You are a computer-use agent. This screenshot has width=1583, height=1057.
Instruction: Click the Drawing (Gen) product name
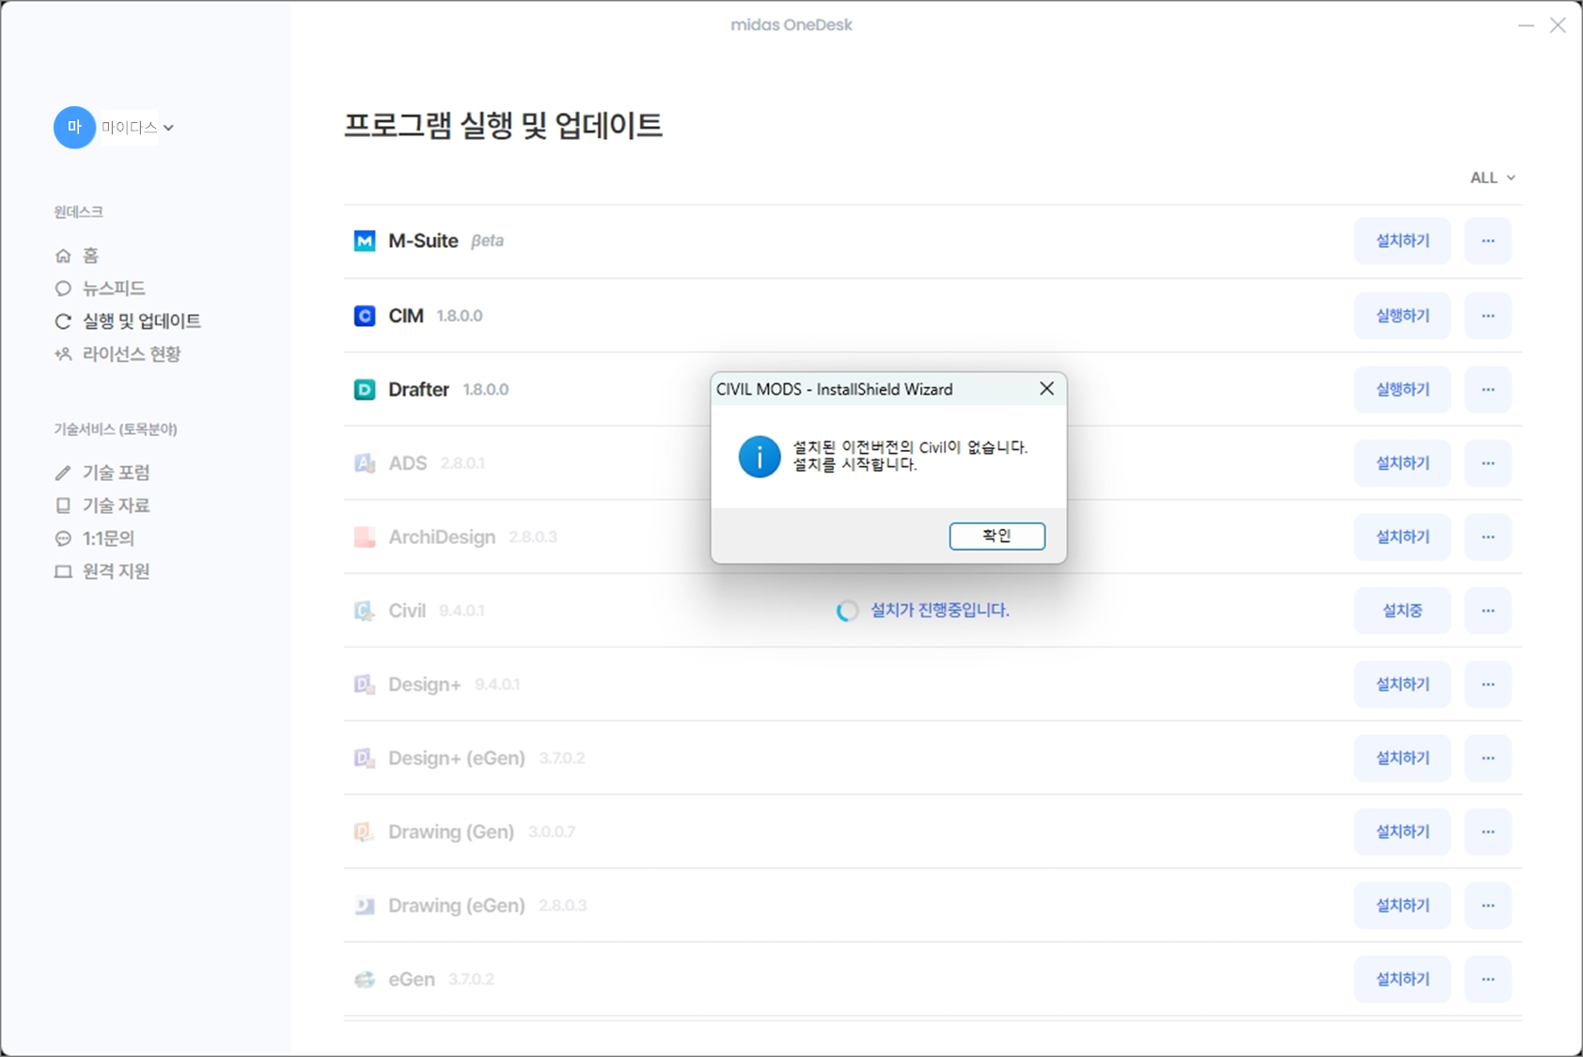tap(451, 832)
